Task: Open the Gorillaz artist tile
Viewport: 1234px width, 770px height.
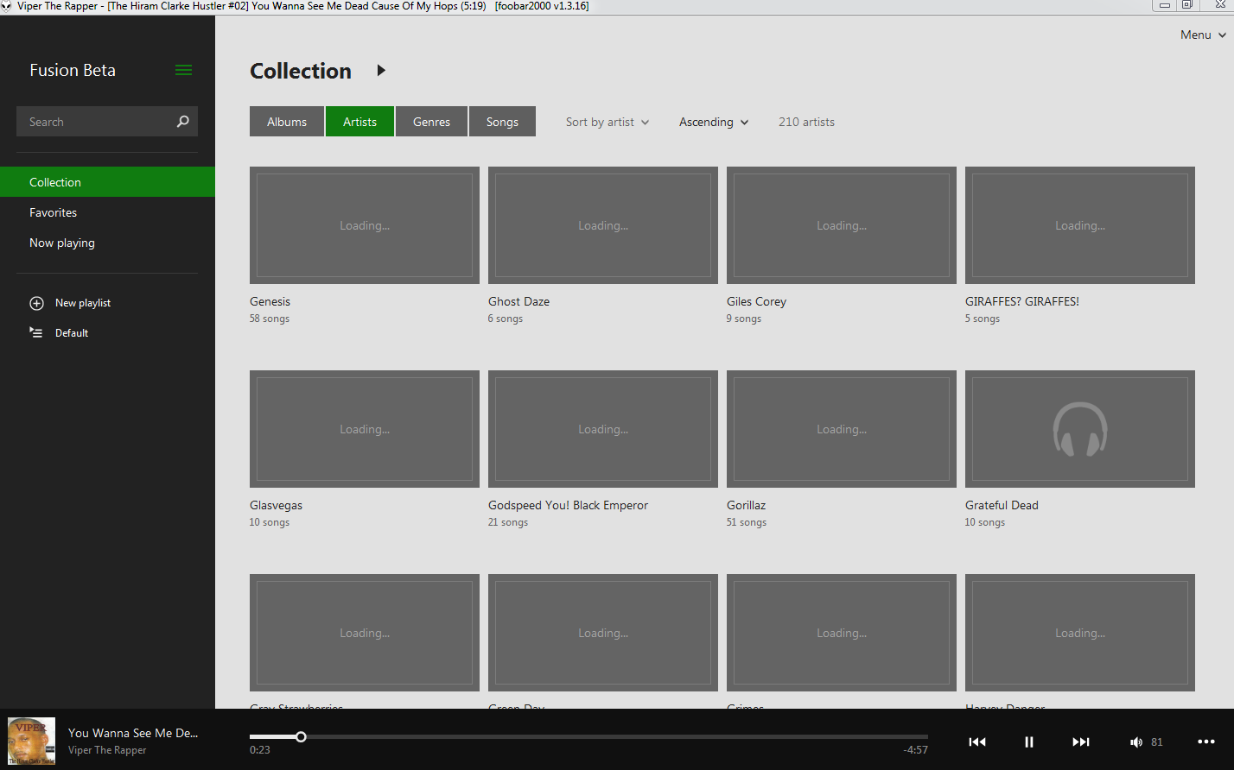Action: click(x=842, y=429)
